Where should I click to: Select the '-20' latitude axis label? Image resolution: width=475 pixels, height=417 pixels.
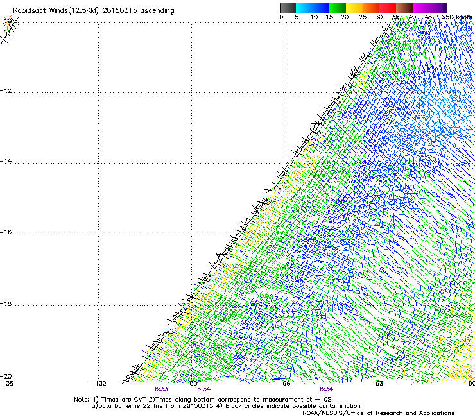pyautogui.click(x=6, y=376)
